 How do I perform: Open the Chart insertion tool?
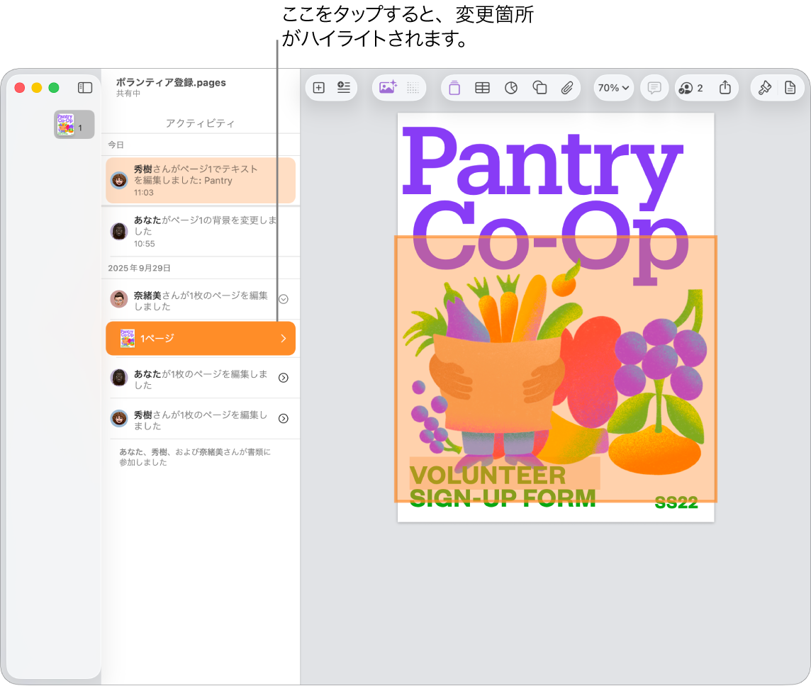tap(511, 88)
